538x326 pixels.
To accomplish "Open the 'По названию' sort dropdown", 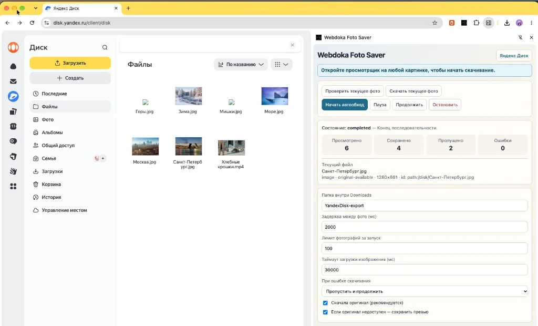I will 241,64.
